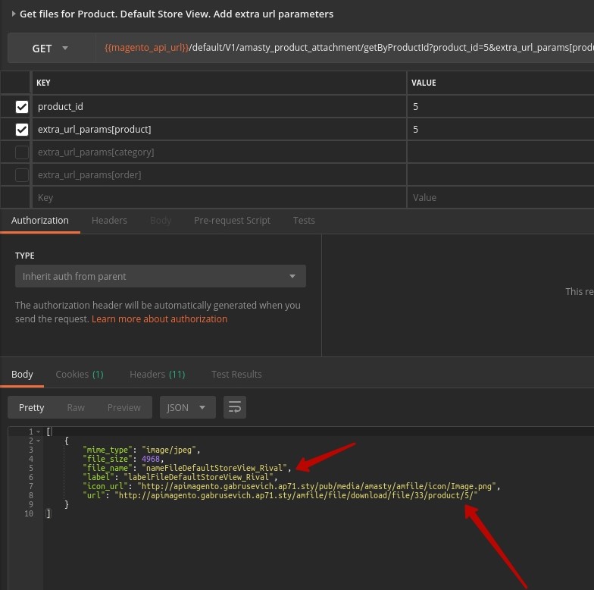Enable the extra_url_params[category] parameter
This screenshot has height=590, width=594.
[22, 152]
